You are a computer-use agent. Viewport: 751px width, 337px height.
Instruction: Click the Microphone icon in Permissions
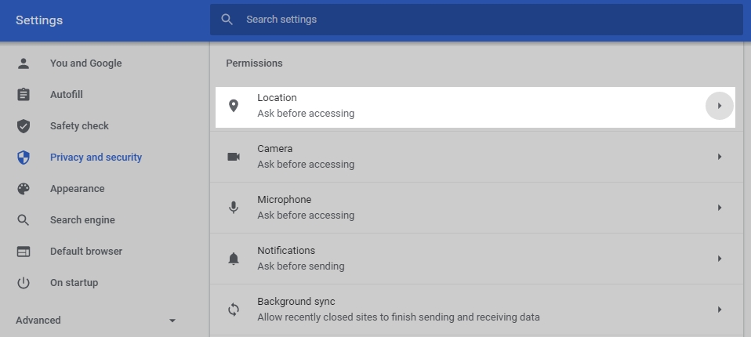coord(233,208)
